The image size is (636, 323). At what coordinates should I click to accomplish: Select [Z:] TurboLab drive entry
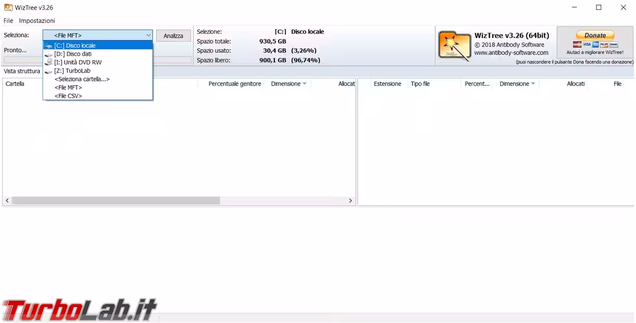98,71
